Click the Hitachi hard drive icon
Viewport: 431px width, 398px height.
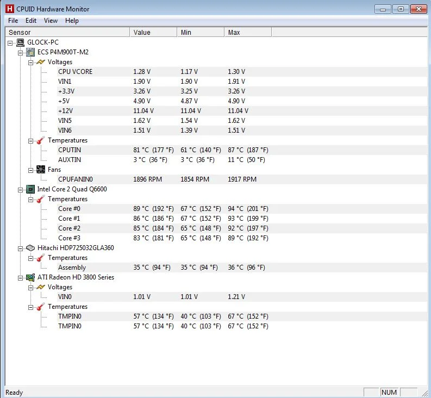click(30, 248)
